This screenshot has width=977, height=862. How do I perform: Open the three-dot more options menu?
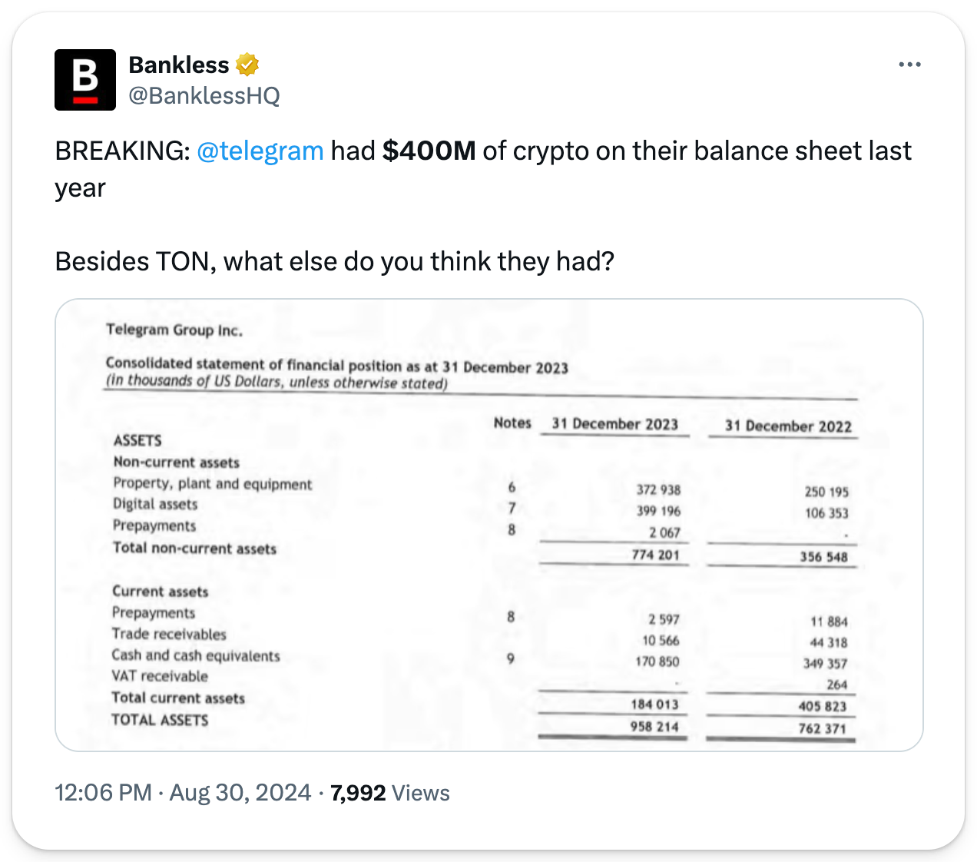click(909, 65)
